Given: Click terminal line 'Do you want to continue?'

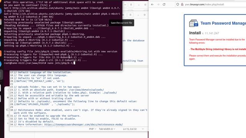Looking at the screenshot, I should click(x=27, y=5).
